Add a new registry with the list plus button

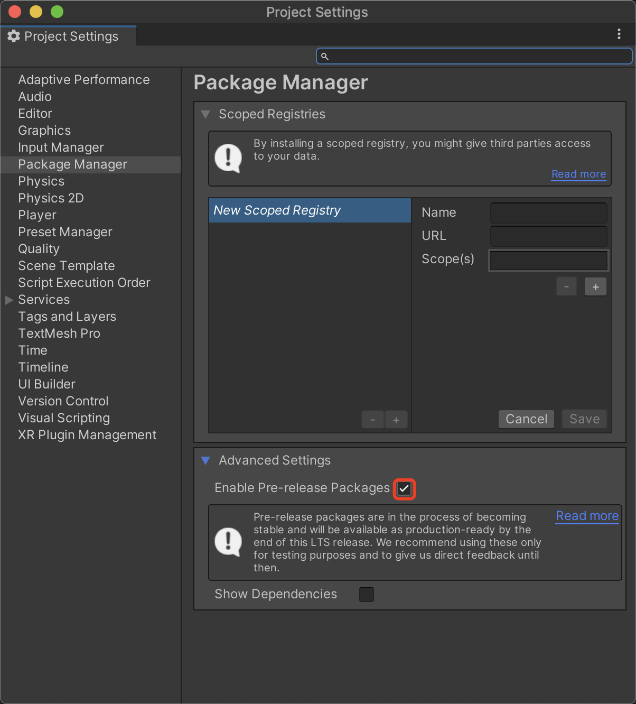coord(396,420)
